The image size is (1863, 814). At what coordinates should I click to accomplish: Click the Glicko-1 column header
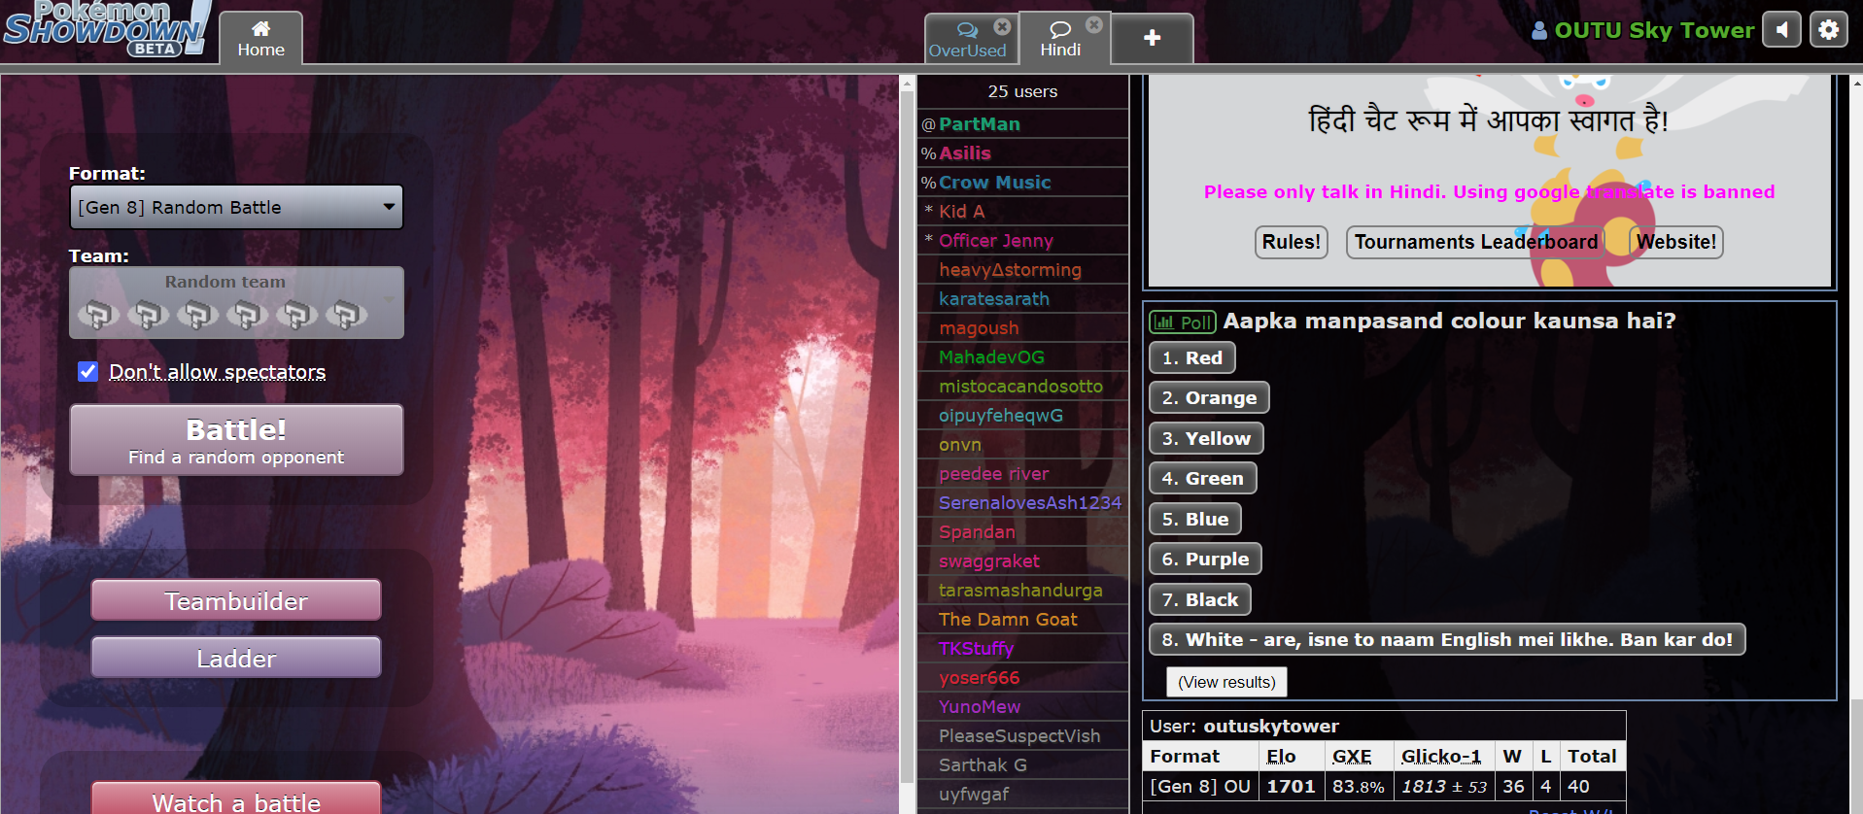pyautogui.click(x=1443, y=756)
